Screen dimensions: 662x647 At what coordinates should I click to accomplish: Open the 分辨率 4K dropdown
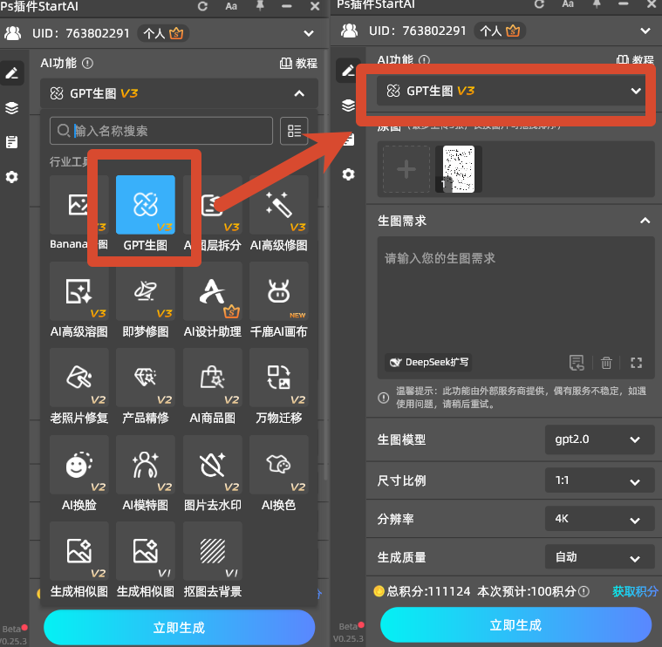pyautogui.click(x=599, y=519)
